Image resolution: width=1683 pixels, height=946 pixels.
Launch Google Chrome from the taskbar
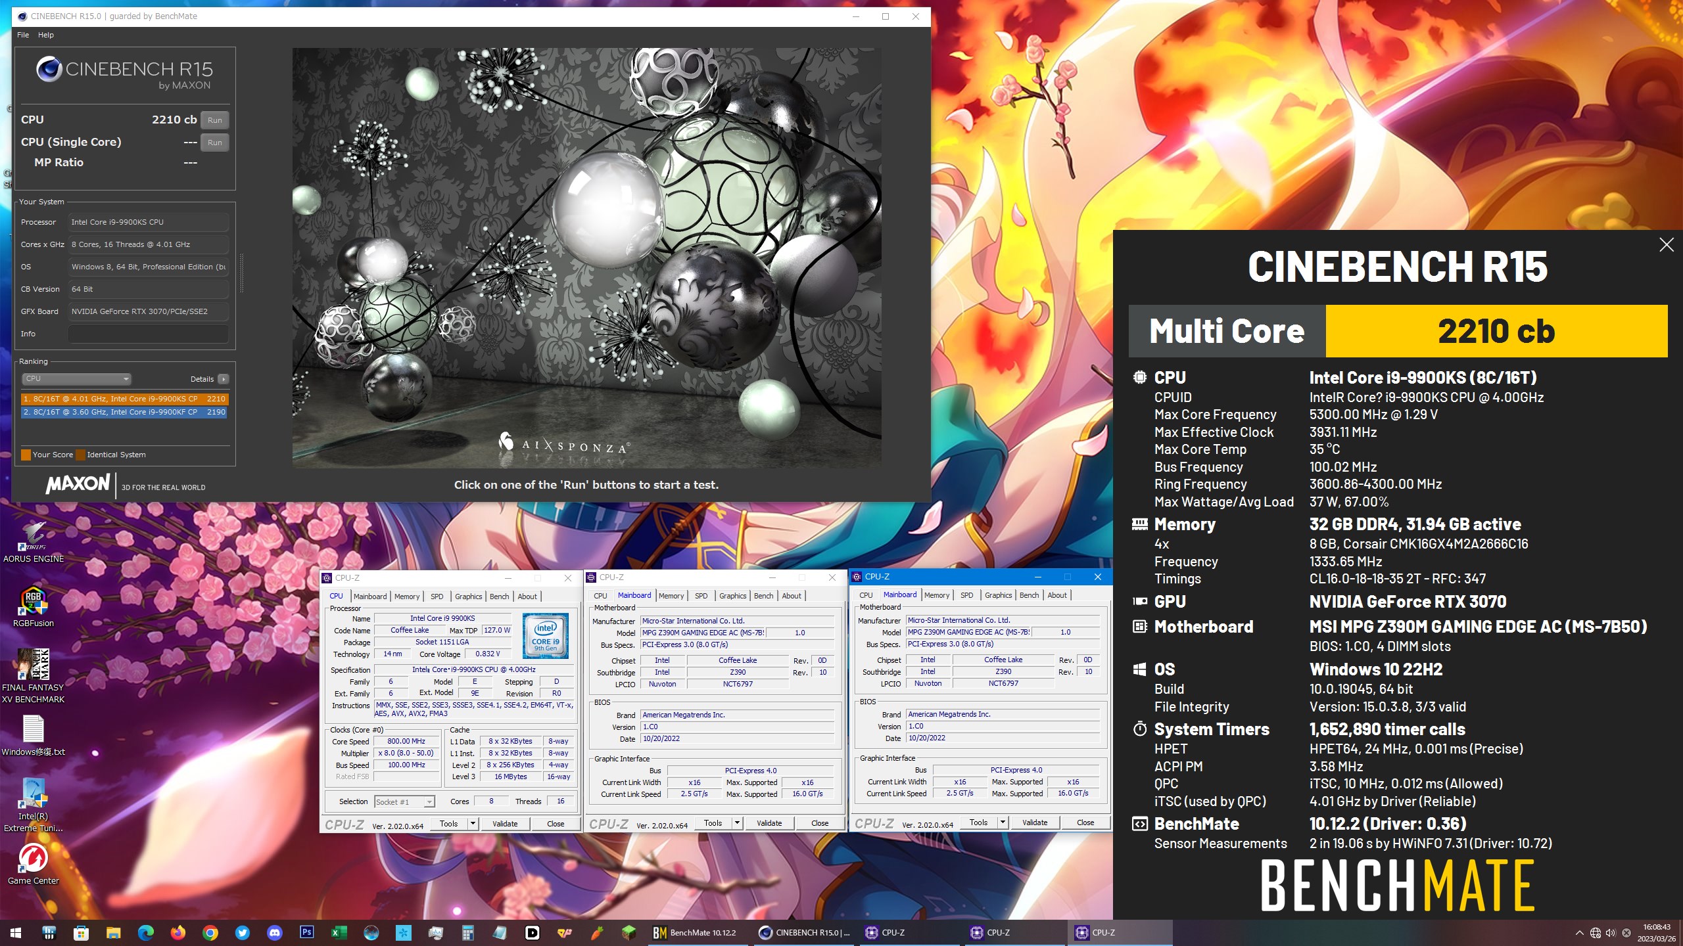[x=210, y=932]
